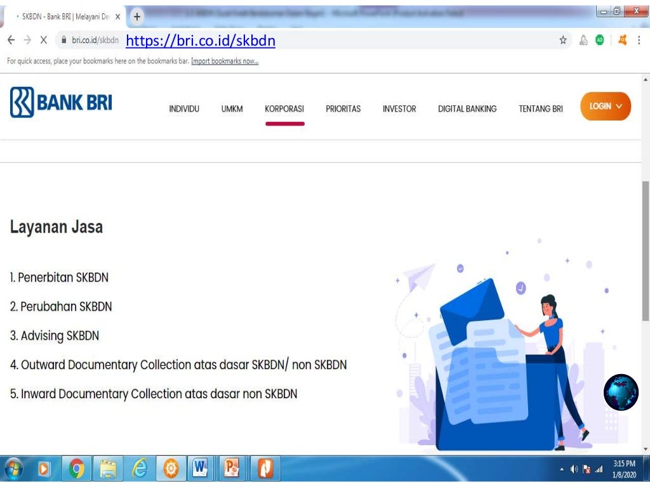Click the page scrollbar down arrow
Image resolution: width=650 pixels, height=487 pixels.
tap(646, 449)
